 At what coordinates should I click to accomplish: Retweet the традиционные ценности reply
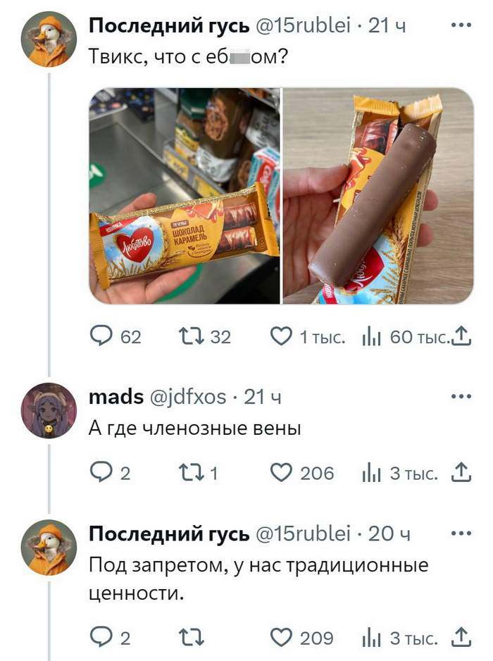192,637
